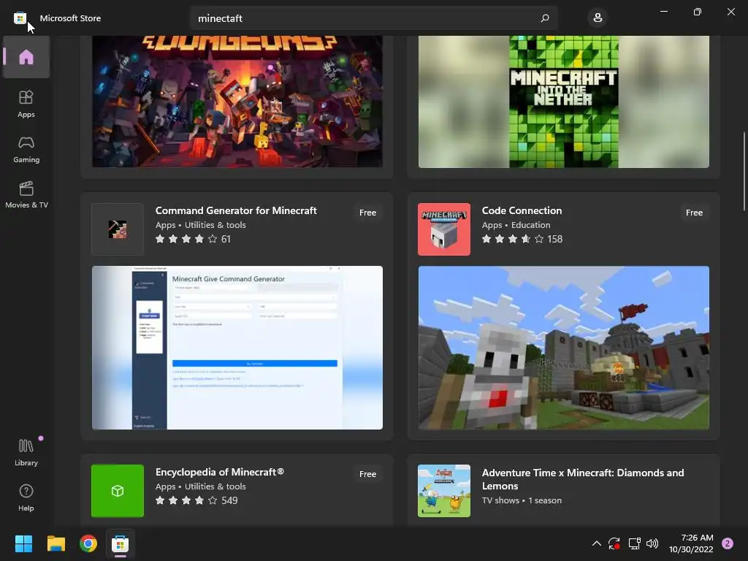Click 'TV shows • 1 season' text

522,500
